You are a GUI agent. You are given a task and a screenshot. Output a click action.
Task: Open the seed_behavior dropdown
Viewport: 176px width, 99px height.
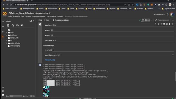(x=116, y=55)
